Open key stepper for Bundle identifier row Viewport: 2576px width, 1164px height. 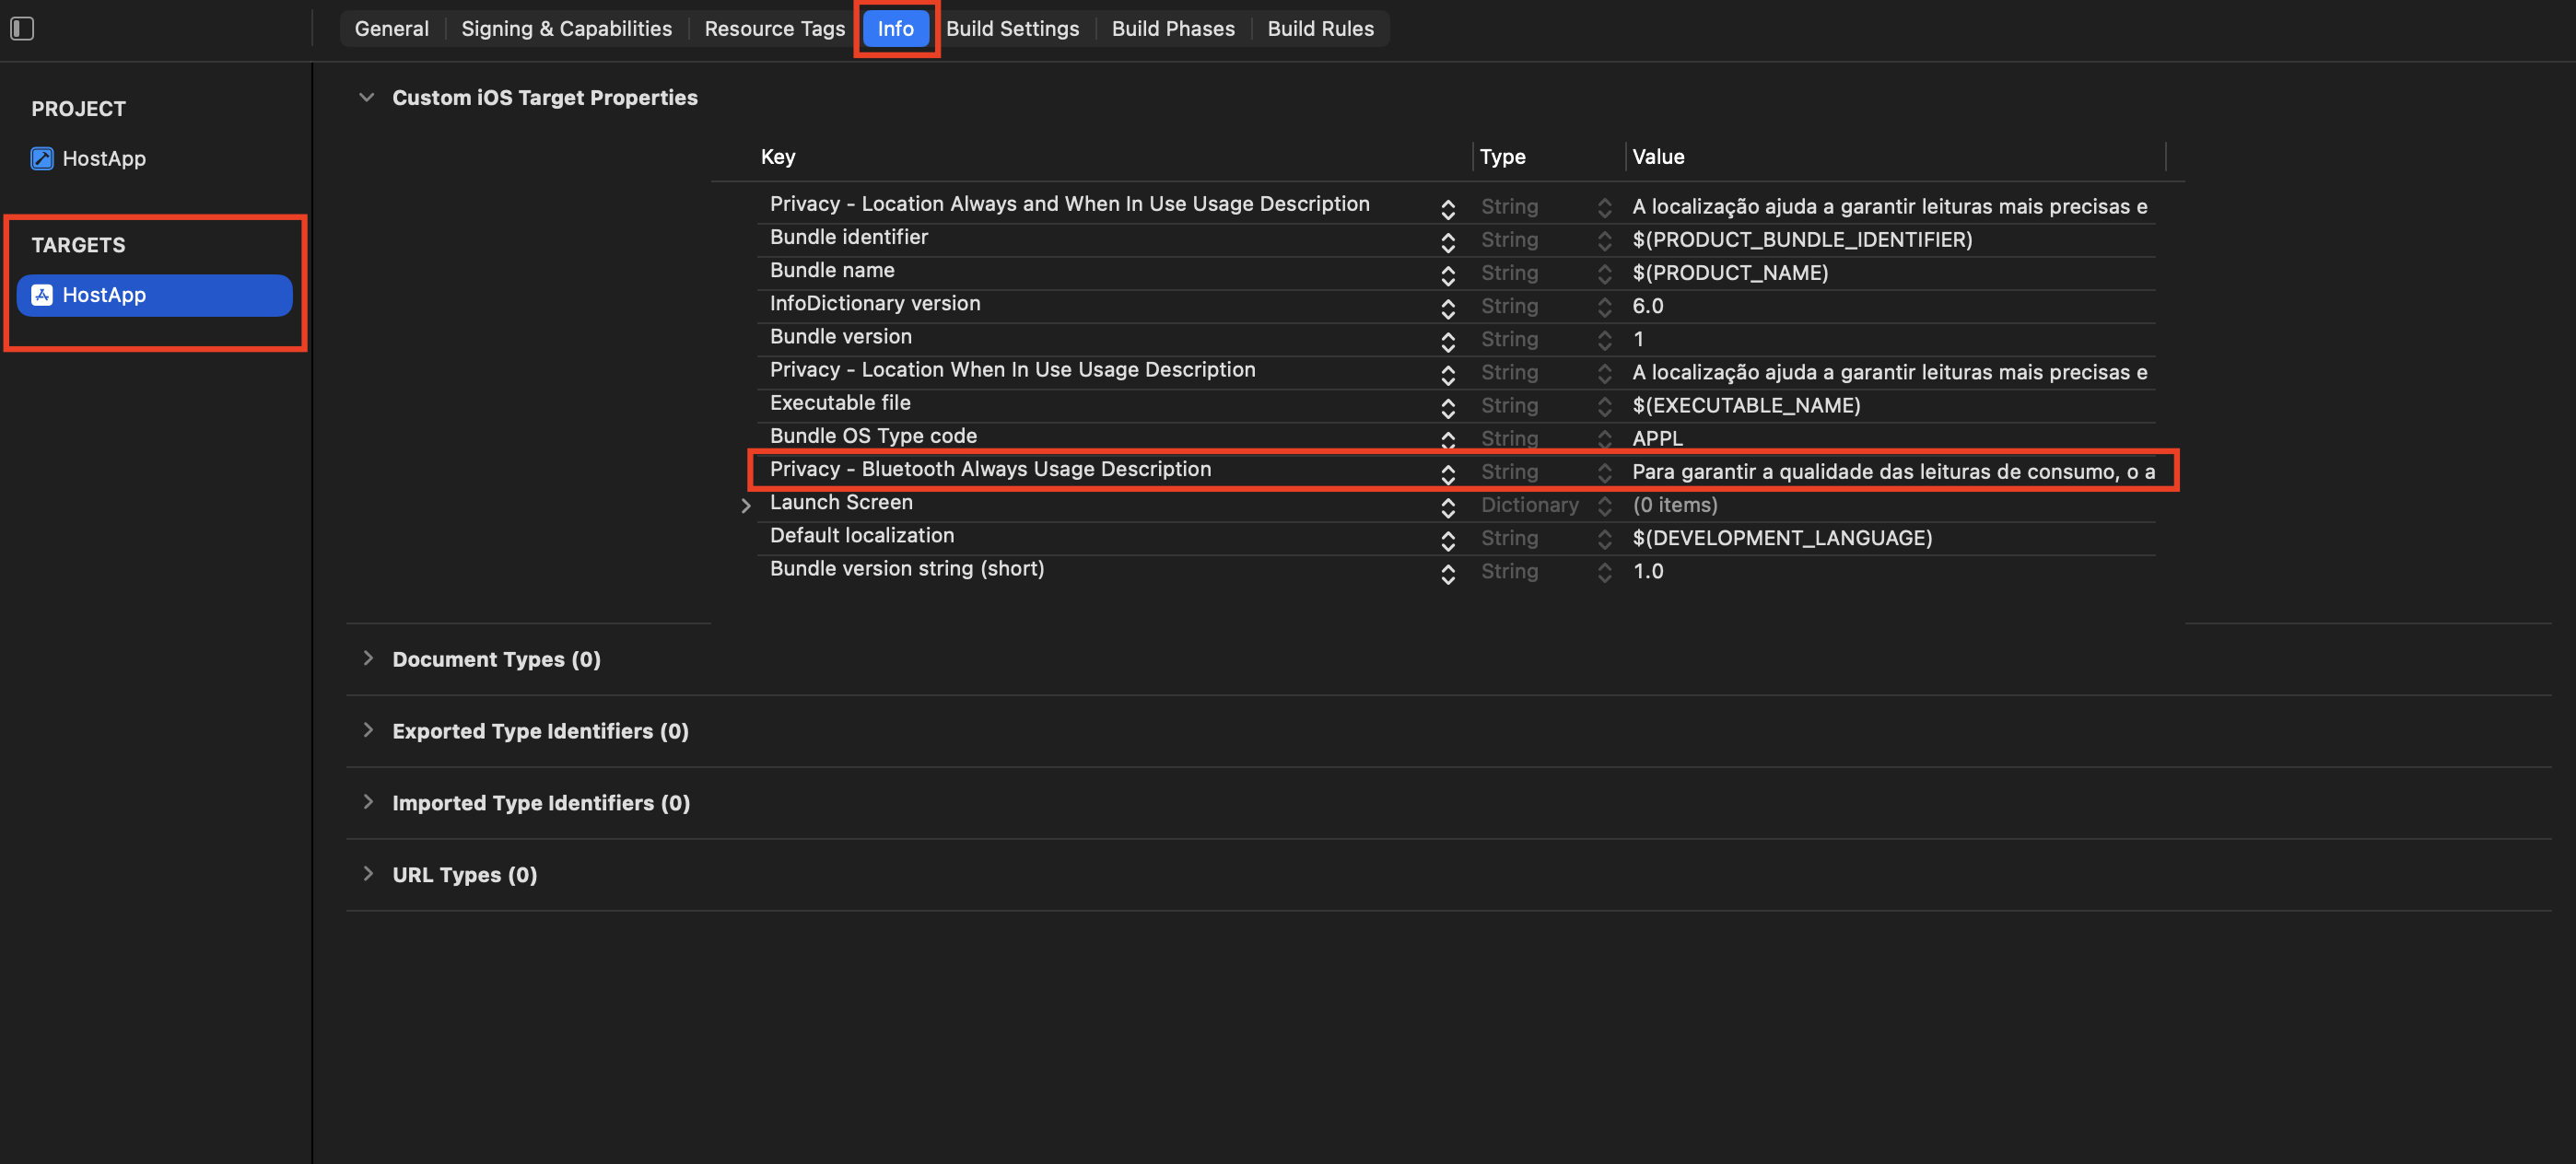coord(1447,242)
